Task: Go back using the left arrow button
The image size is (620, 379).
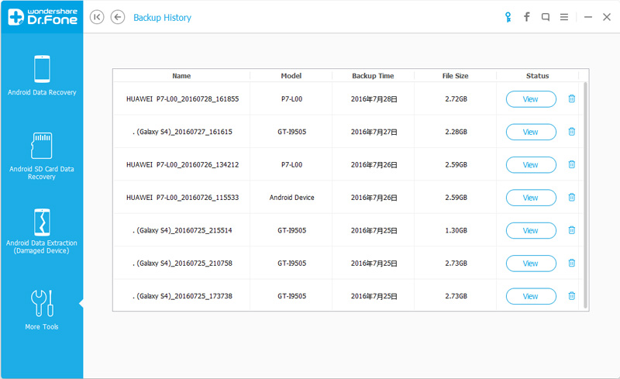Action: point(118,17)
